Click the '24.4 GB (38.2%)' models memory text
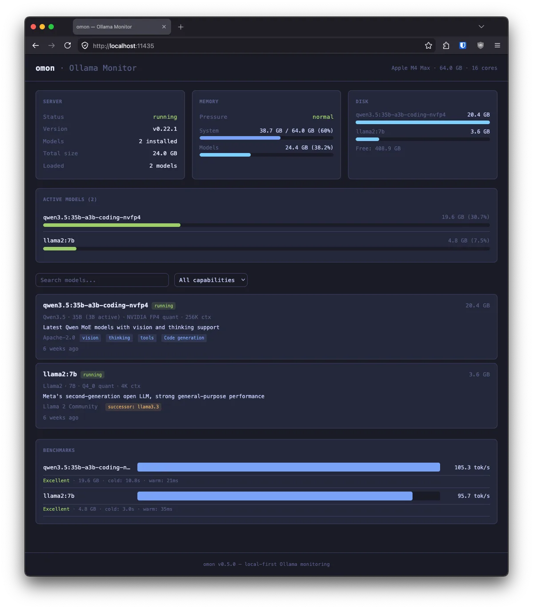 click(x=309, y=148)
